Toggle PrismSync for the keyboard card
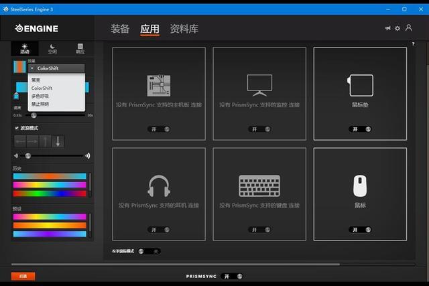This screenshot has height=286, width=429. click(259, 230)
